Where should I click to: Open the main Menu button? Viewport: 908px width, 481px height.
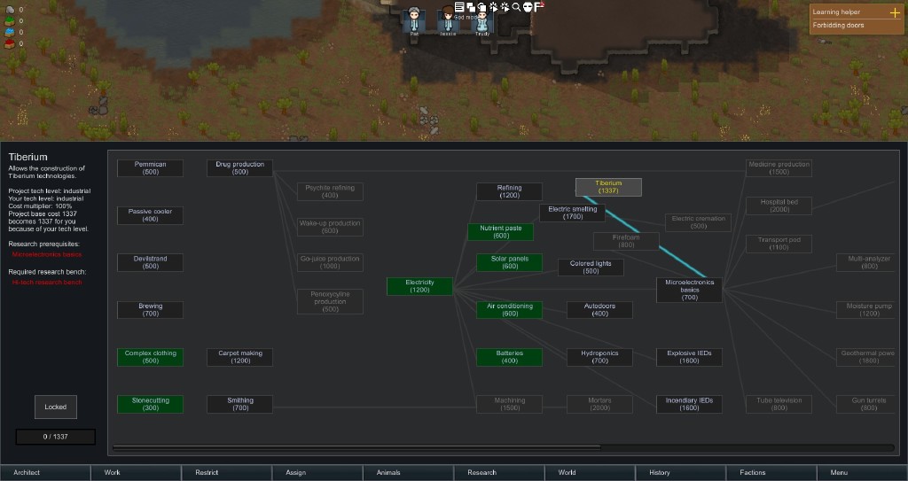click(862, 472)
